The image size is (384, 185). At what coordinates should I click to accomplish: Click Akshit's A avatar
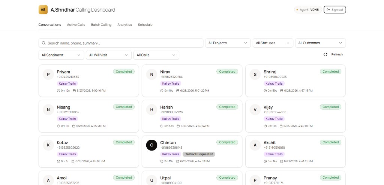point(255,145)
